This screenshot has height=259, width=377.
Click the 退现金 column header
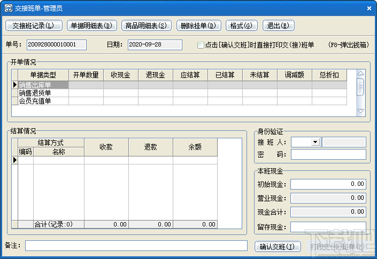tap(156, 75)
